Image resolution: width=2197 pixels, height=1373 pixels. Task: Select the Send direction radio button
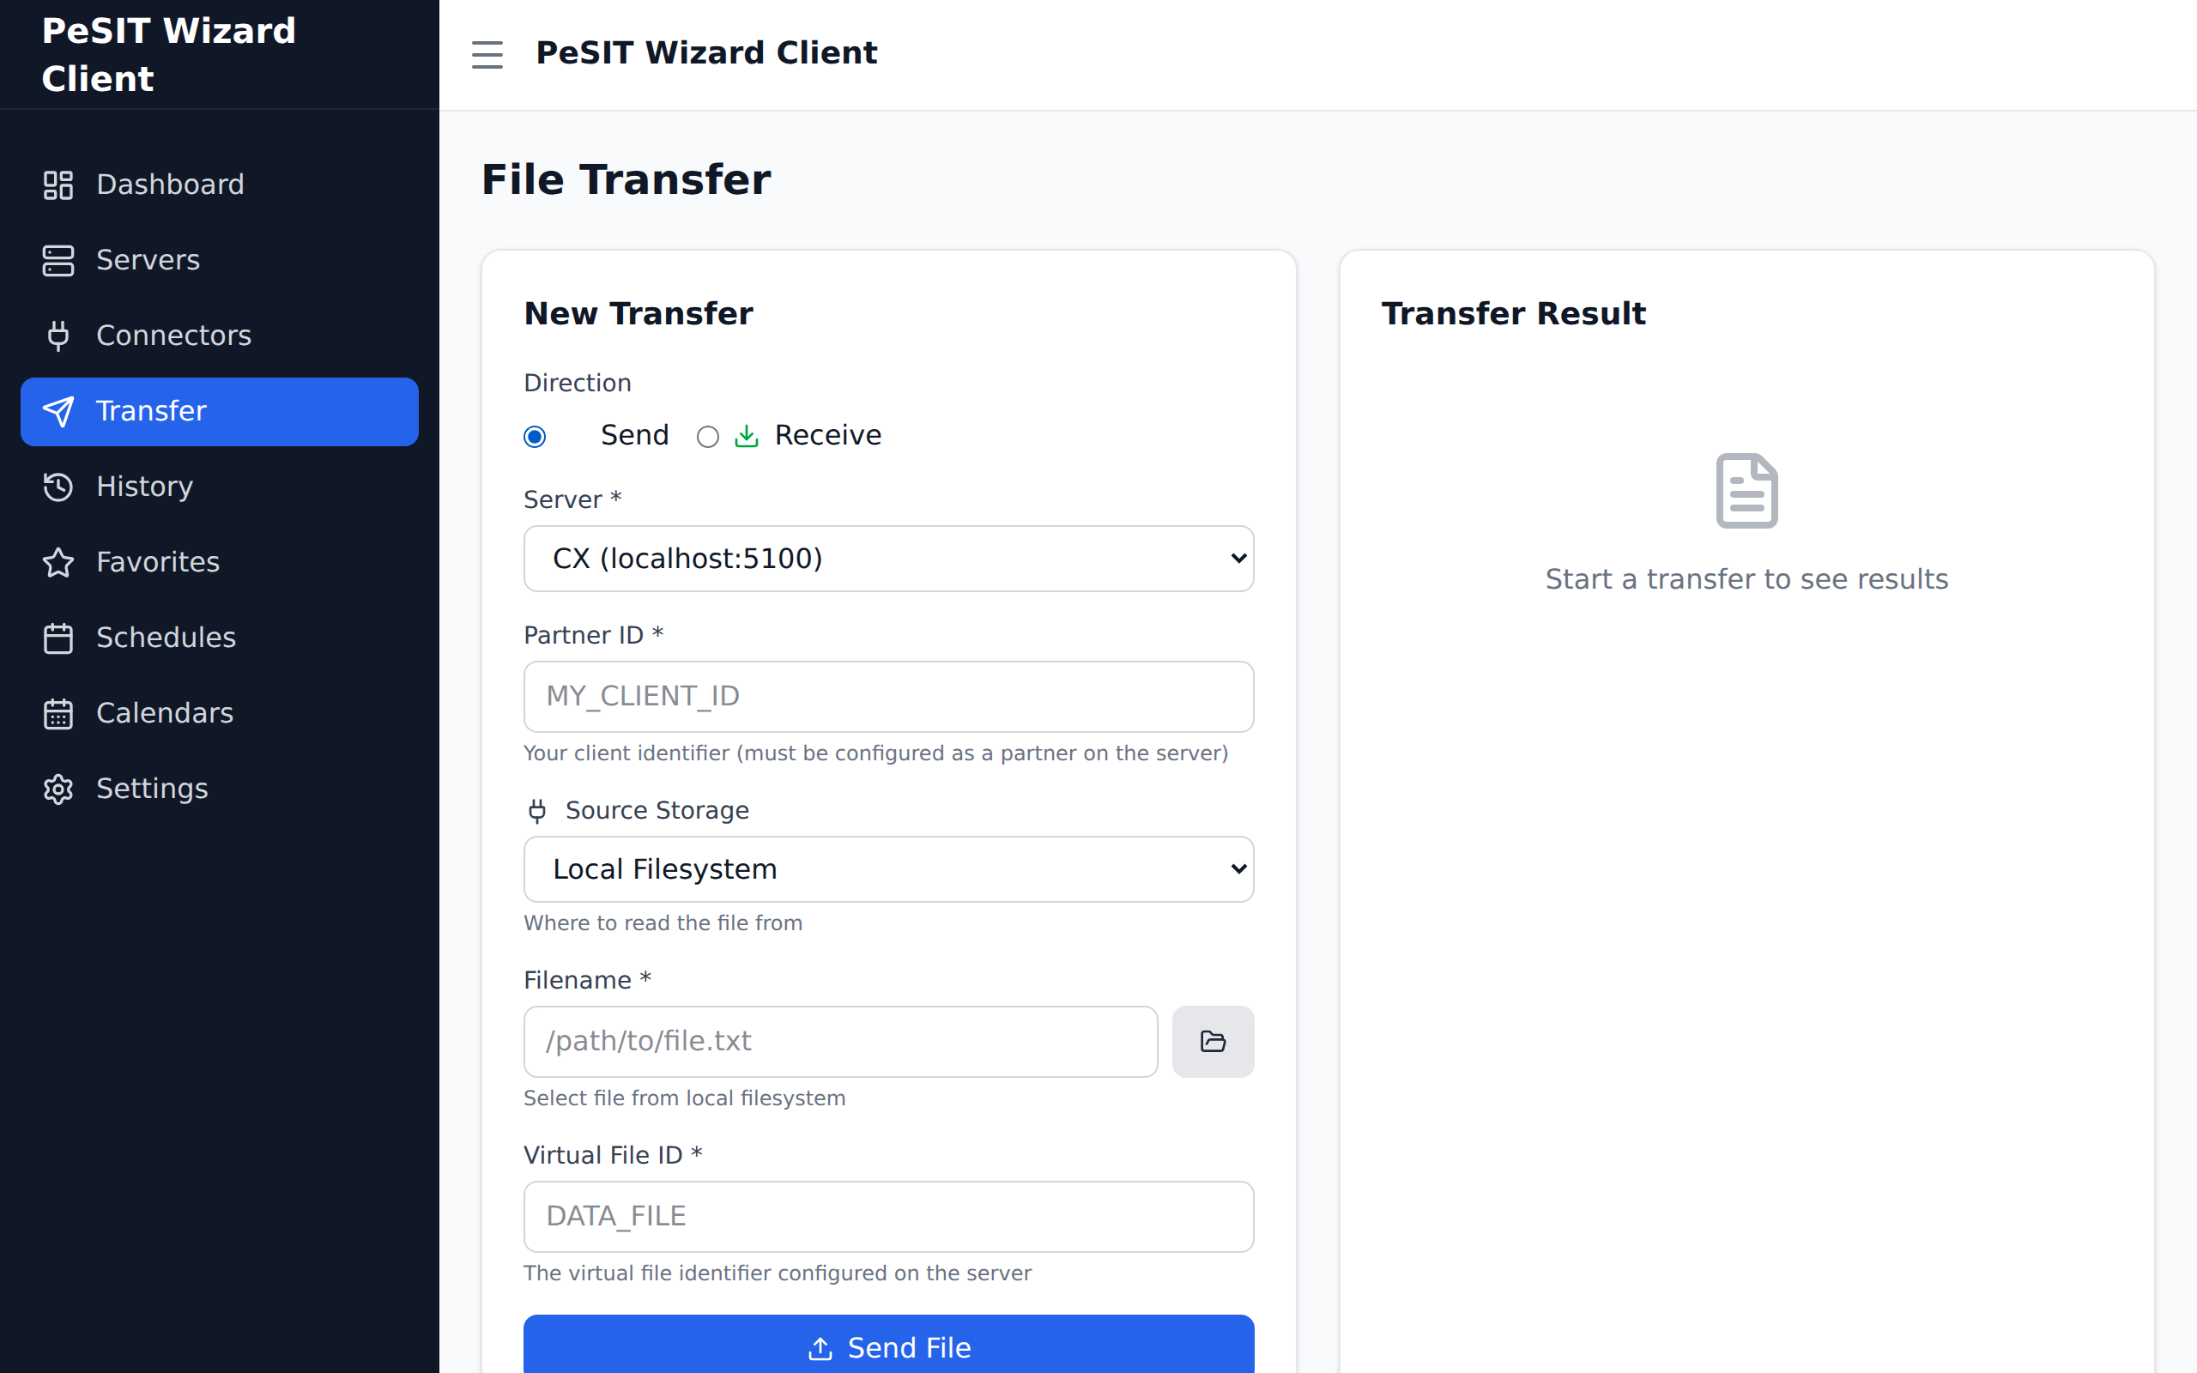[535, 437]
